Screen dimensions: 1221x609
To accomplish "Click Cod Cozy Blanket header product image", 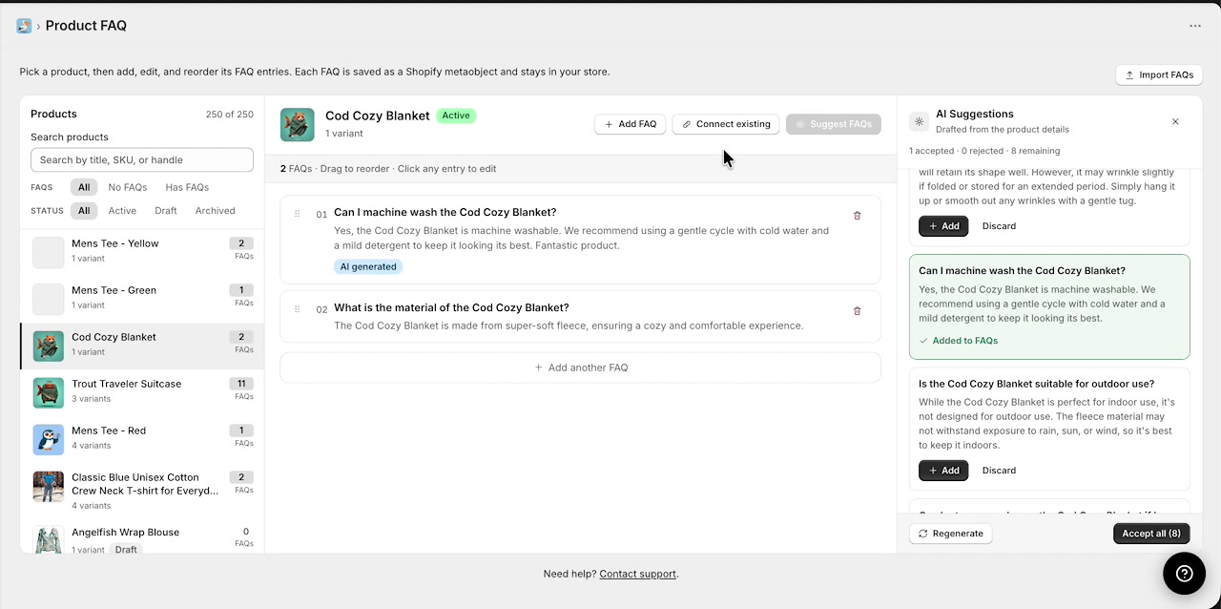I will click(x=298, y=124).
